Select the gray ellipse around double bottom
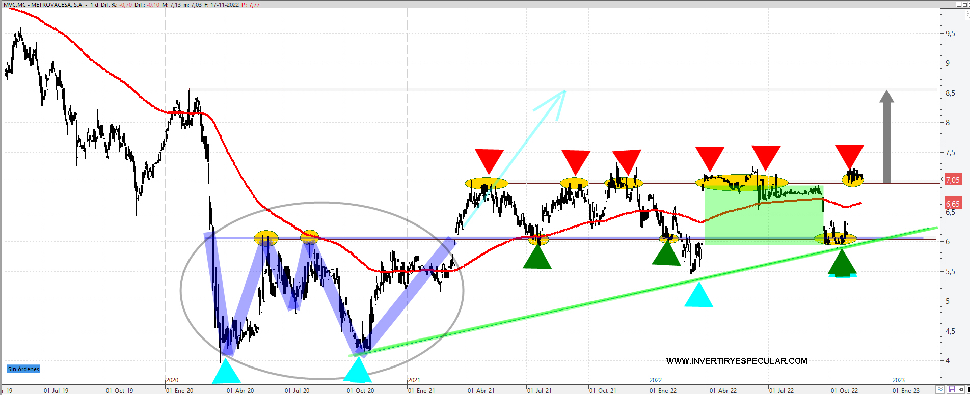The height and width of the screenshot is (395, 970). 181,290
